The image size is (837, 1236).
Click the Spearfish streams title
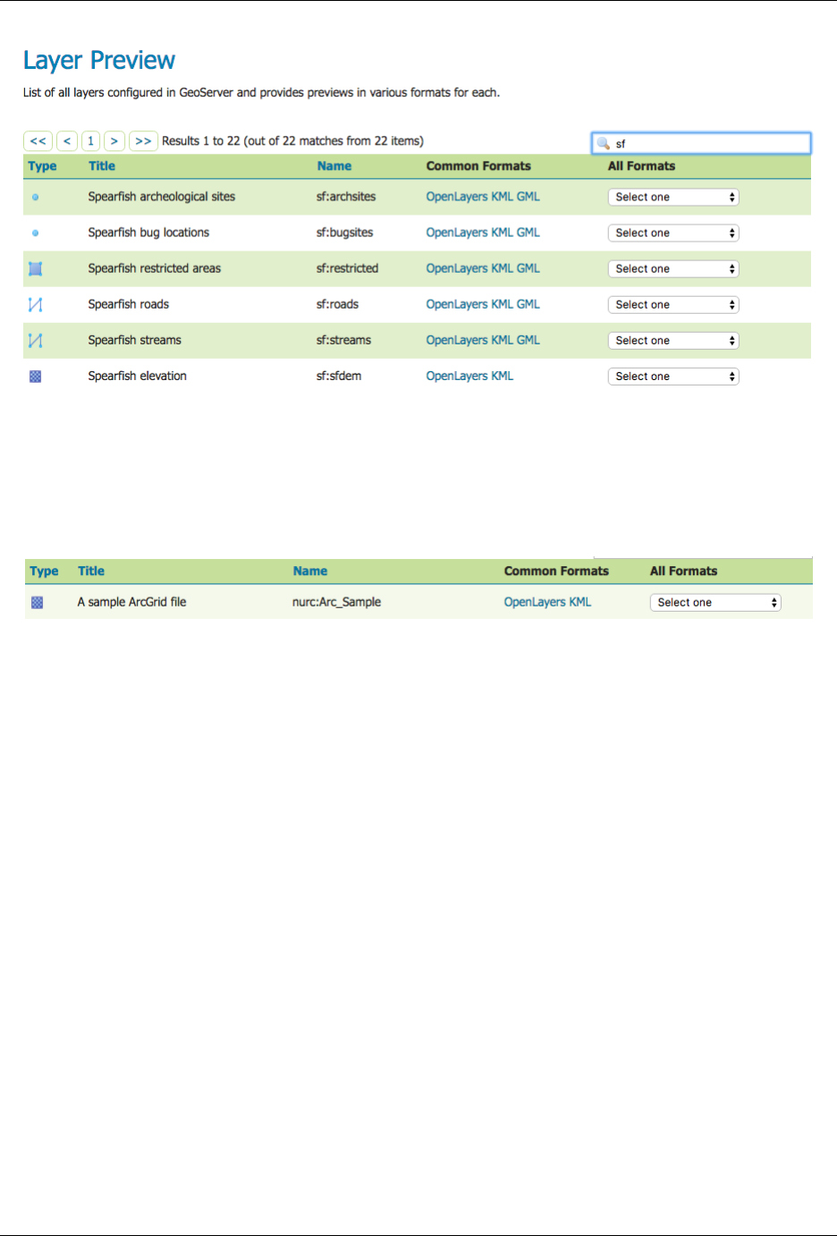(x=135, y=340)
